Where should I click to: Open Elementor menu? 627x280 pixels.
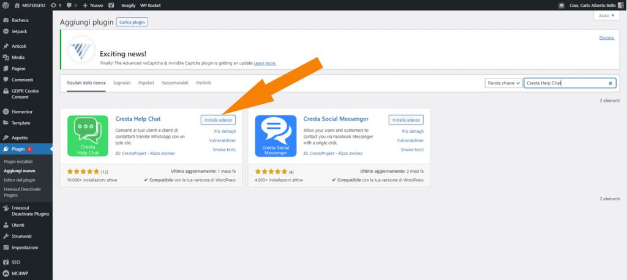22,112
